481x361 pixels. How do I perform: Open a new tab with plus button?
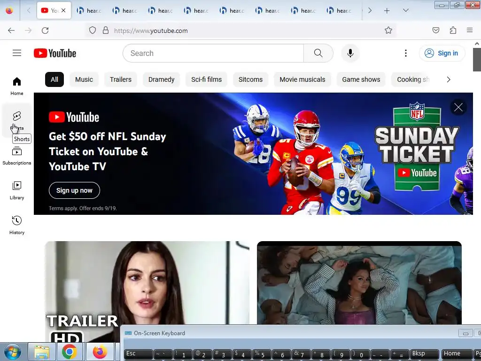point(387,11)
